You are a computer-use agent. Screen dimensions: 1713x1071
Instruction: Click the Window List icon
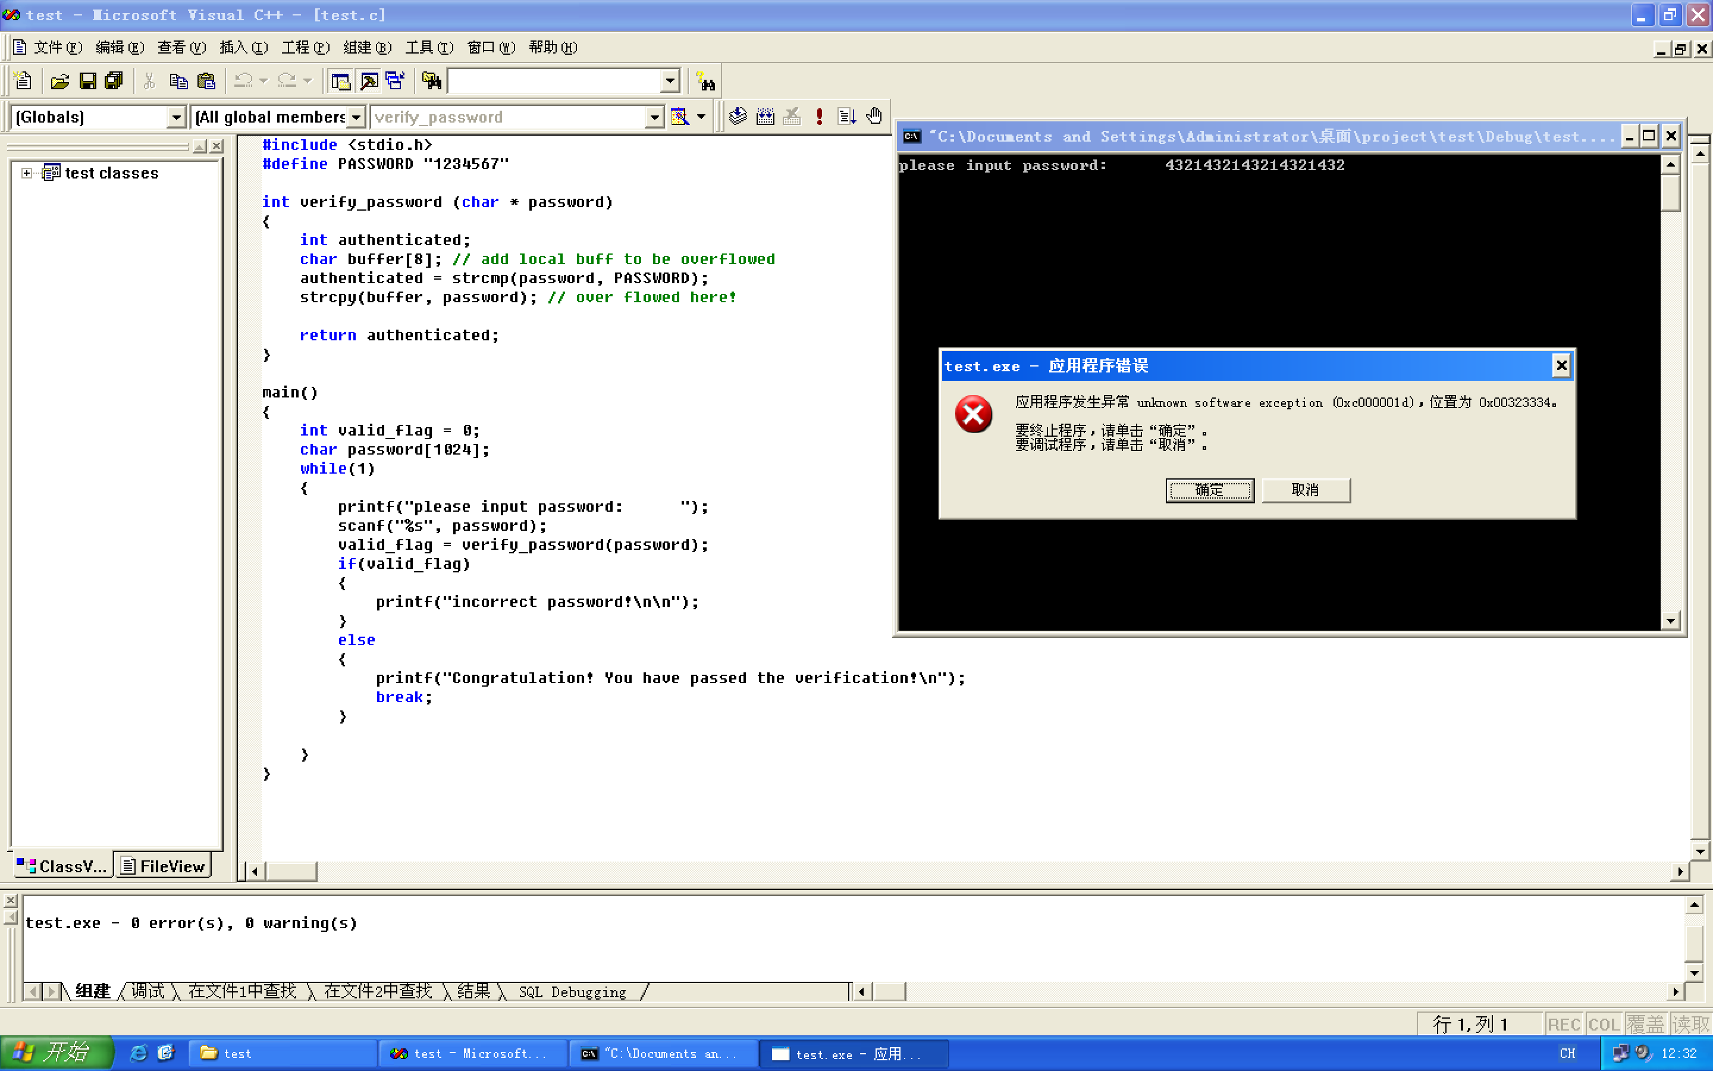click(395, 81)
